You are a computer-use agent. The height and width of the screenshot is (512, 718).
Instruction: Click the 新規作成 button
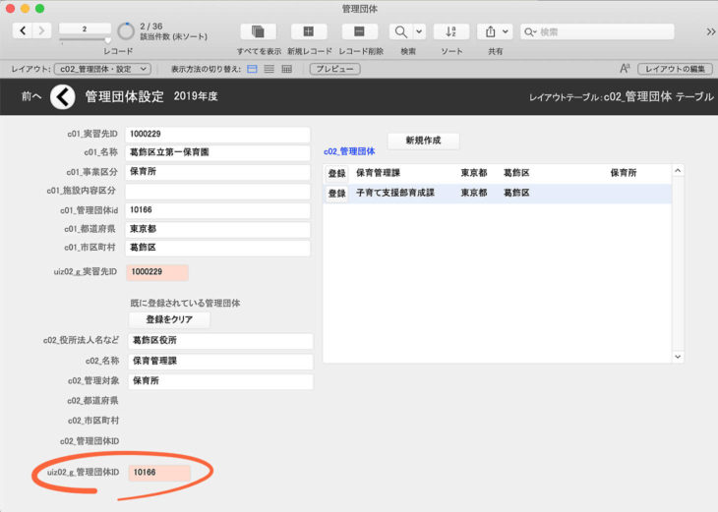(x=423, y=141)
